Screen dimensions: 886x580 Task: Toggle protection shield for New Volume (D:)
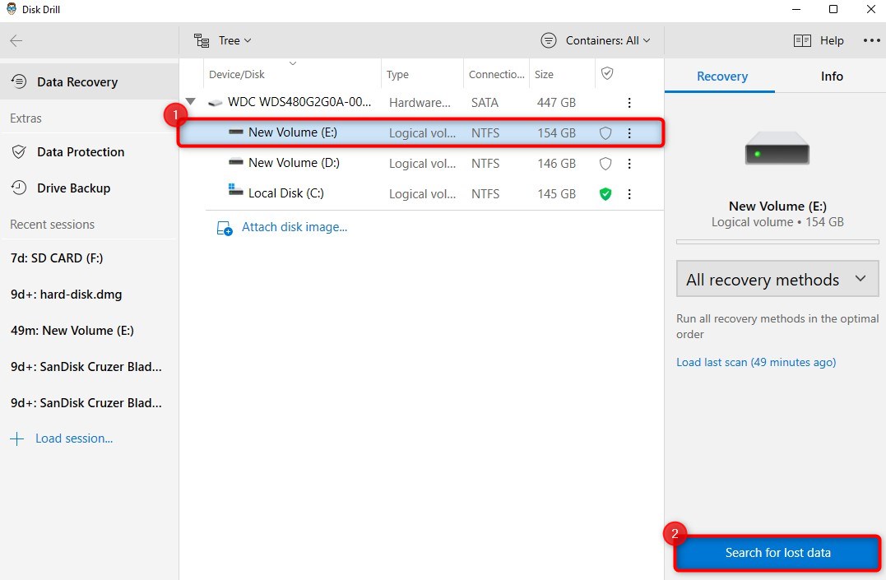pos(605,164)
